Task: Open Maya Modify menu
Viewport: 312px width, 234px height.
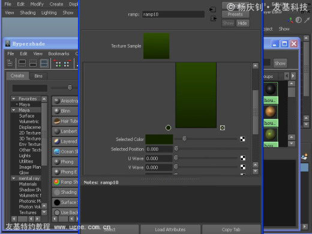Action: tap(37, 4)
